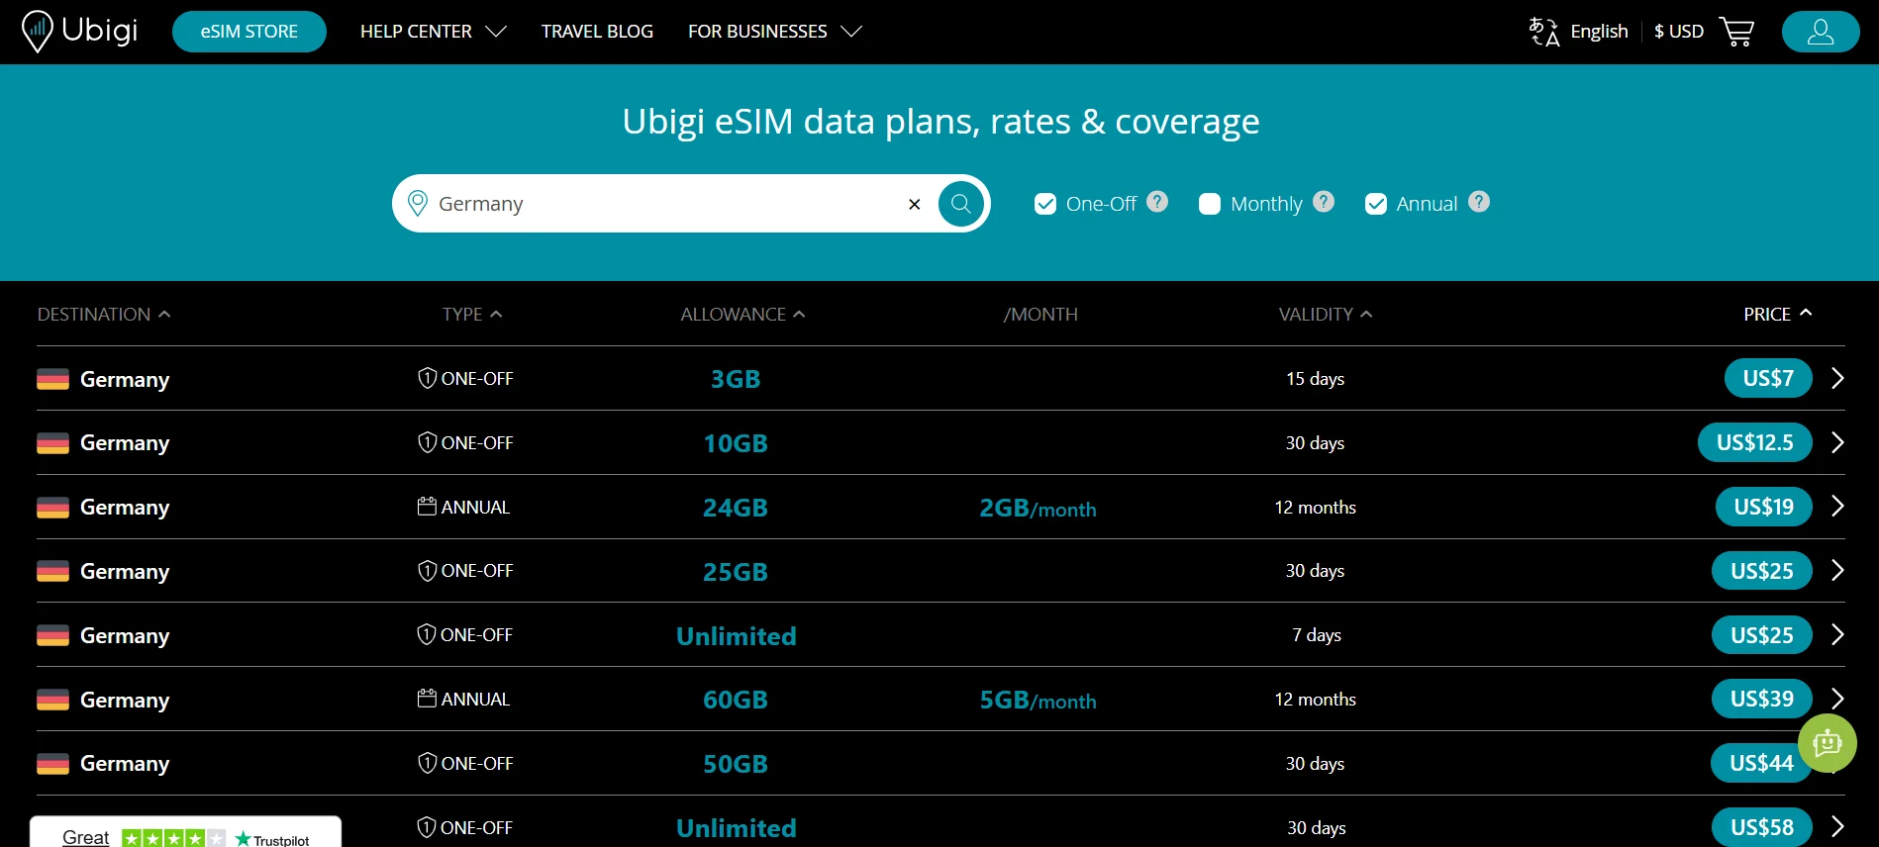Click the calendar icon on 60GB annual row

click(x=427, y=699)
